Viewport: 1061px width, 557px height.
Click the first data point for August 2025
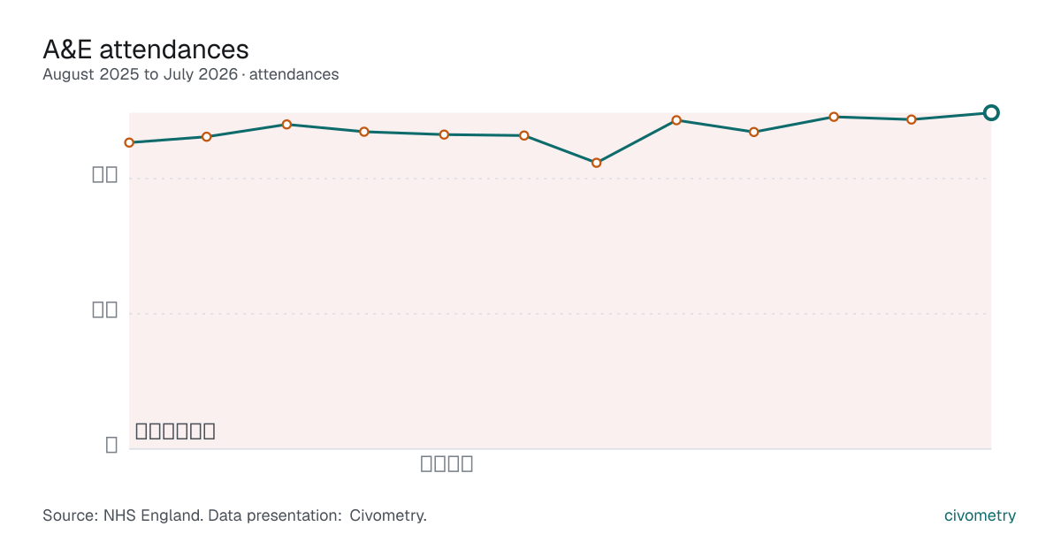[129, 142]
